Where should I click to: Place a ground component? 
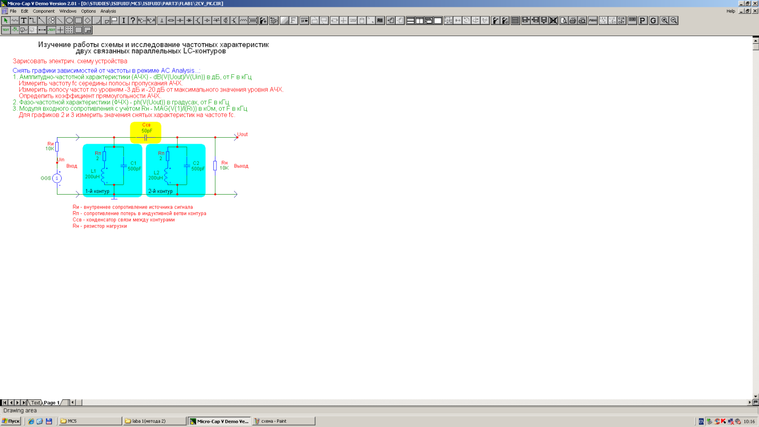pyautogui.click(x=162, y=21)
